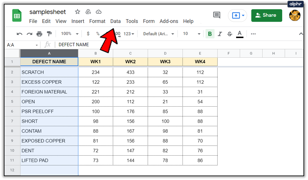308x180 pixels.
Task: Click the green Share button
Action: [x=266, y=15]
